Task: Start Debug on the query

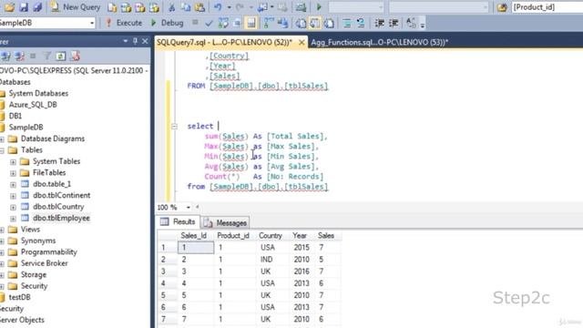Action: point(167,23)
